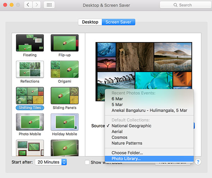This screenshot has width=212, height=178.
Task: Select Cosmos as the photo source
Action: [119, 137]
